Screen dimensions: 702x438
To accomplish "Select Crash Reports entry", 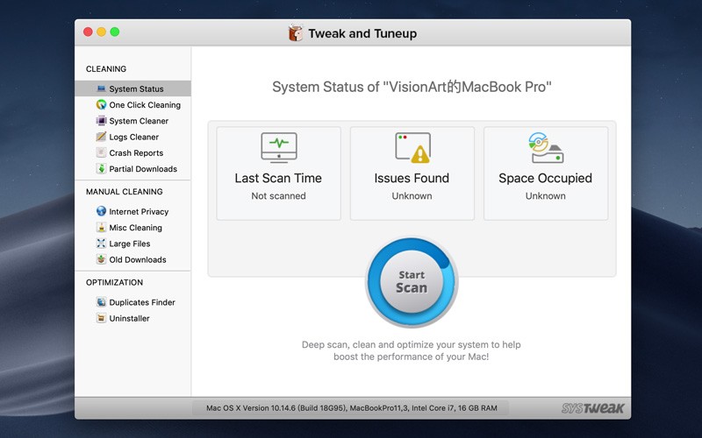I will click(133, 152).
